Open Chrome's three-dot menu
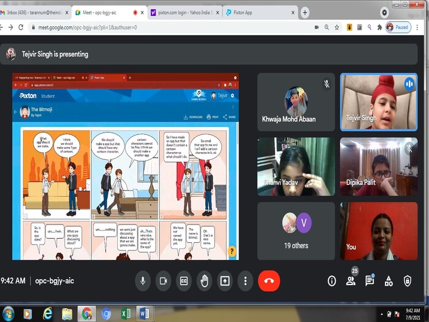The width and height of the screenshot is (429, 322). tap(417, 28)
